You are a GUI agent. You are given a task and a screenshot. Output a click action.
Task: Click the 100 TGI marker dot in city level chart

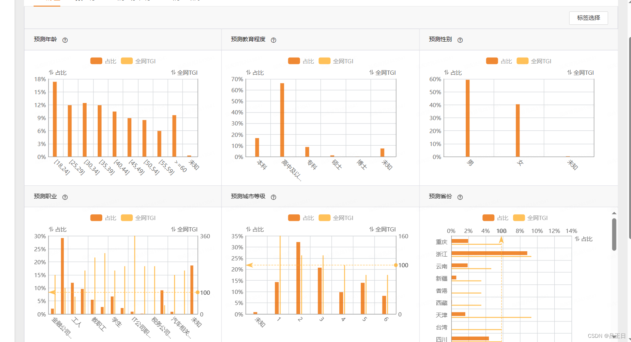click(396, 265)
